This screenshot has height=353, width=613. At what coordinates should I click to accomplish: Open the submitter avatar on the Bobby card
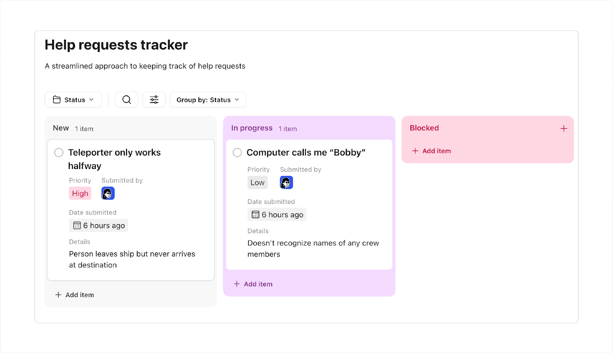[x=286, y=182]
